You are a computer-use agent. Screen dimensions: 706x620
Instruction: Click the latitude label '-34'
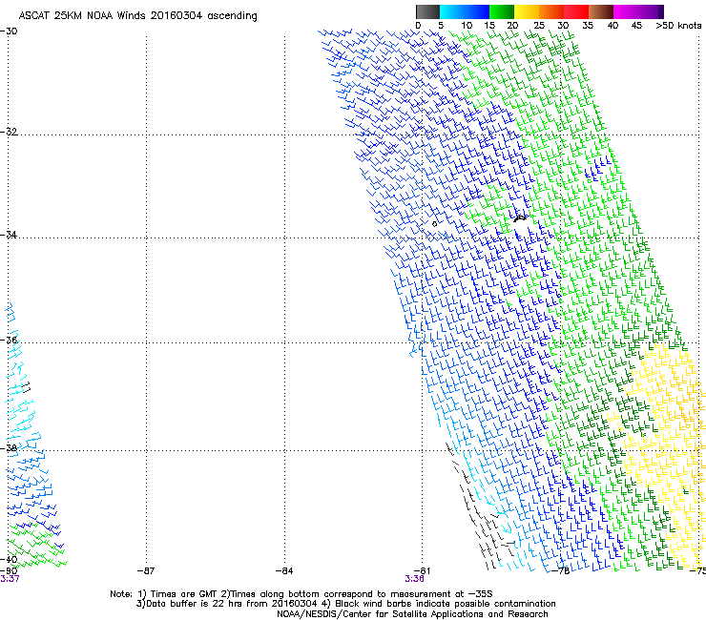(9, 235)
